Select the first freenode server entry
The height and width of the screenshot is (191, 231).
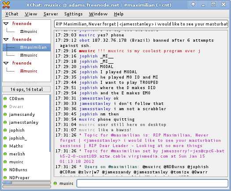click(22, 24)
